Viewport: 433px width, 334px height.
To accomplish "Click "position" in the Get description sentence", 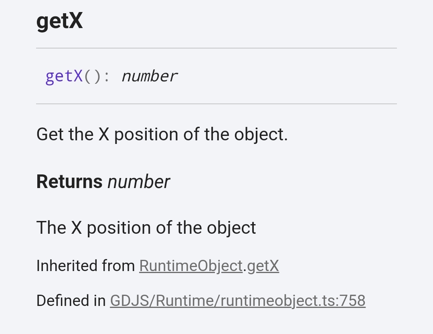I will 146,134.
